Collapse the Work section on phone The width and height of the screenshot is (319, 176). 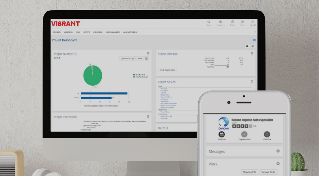click(278, 164)
